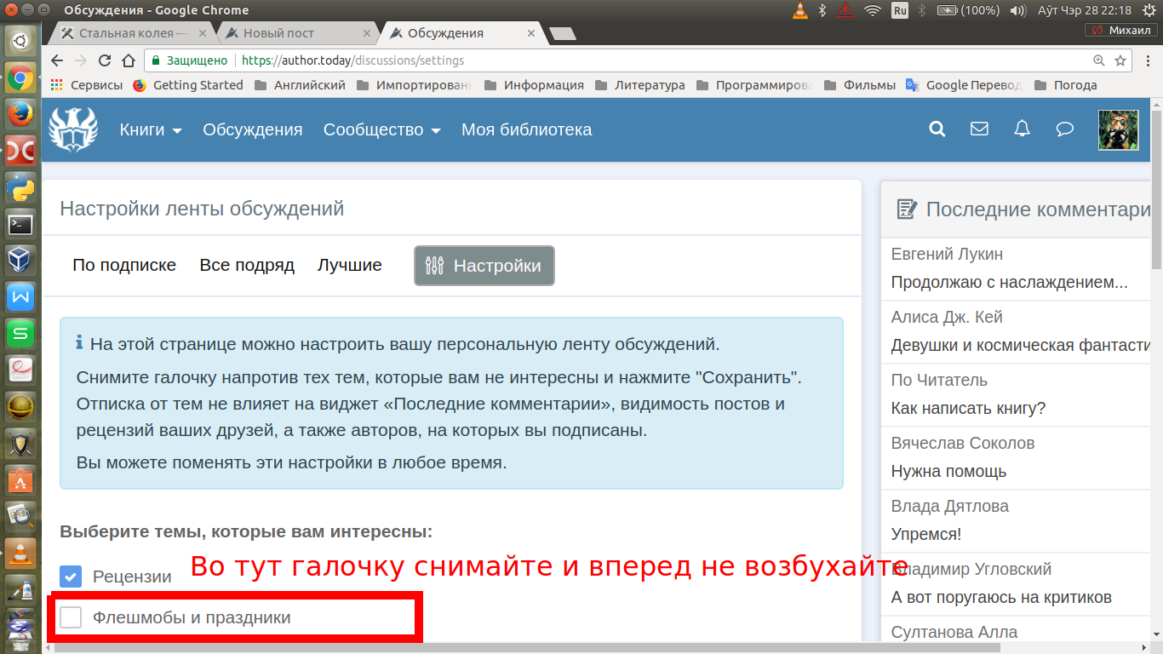Reload the page with the refresh icon
Viewport: 1163px width, 654px height.
click(105, 60)
